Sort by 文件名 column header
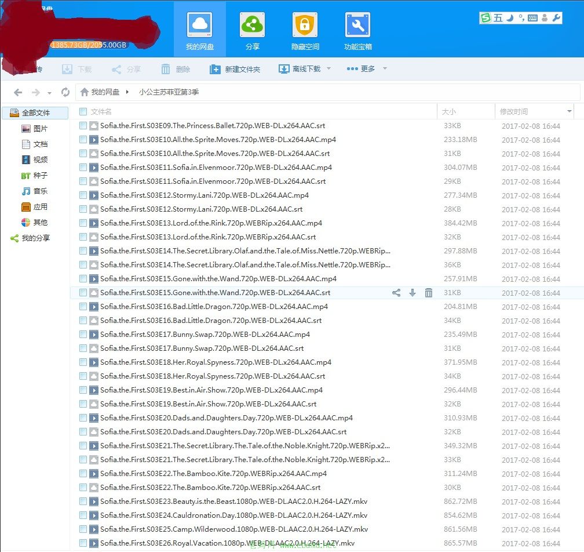The image size is (584, 552). click(x=101, y=112)
